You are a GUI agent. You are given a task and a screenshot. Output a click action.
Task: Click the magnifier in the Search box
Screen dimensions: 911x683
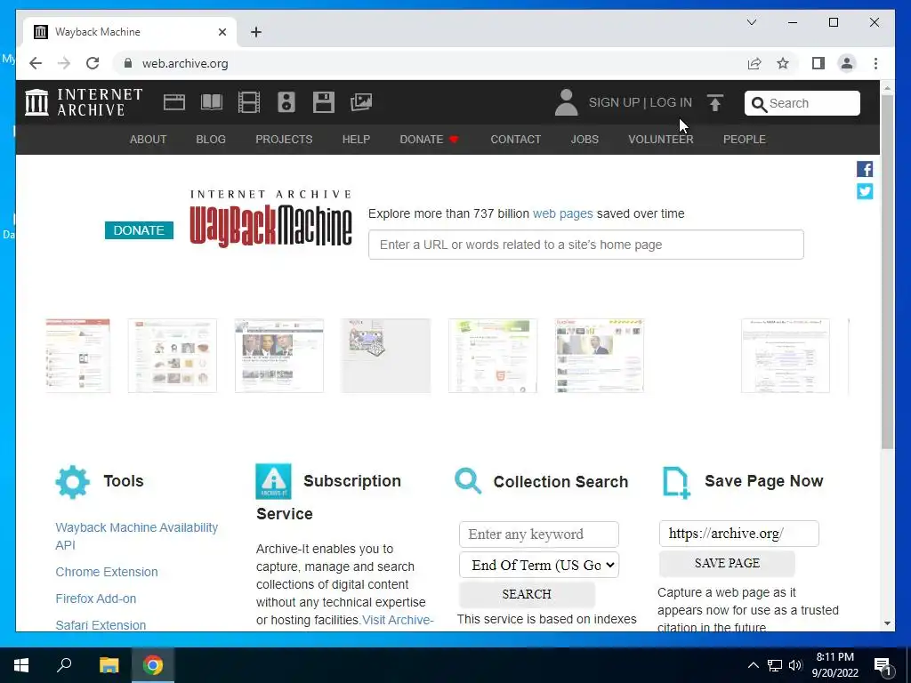click(x=758, y=104)
